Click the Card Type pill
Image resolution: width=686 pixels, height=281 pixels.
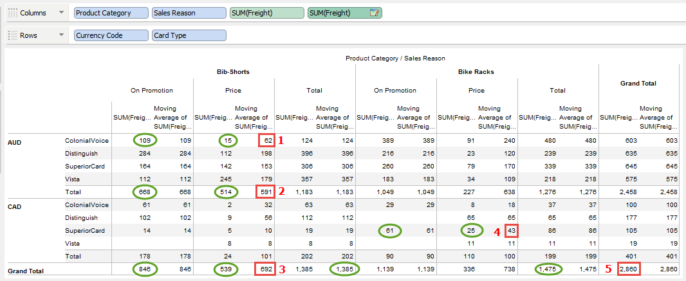[x=189, y=35]
